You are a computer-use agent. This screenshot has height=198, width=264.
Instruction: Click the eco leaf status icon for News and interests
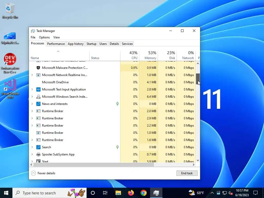117,104
